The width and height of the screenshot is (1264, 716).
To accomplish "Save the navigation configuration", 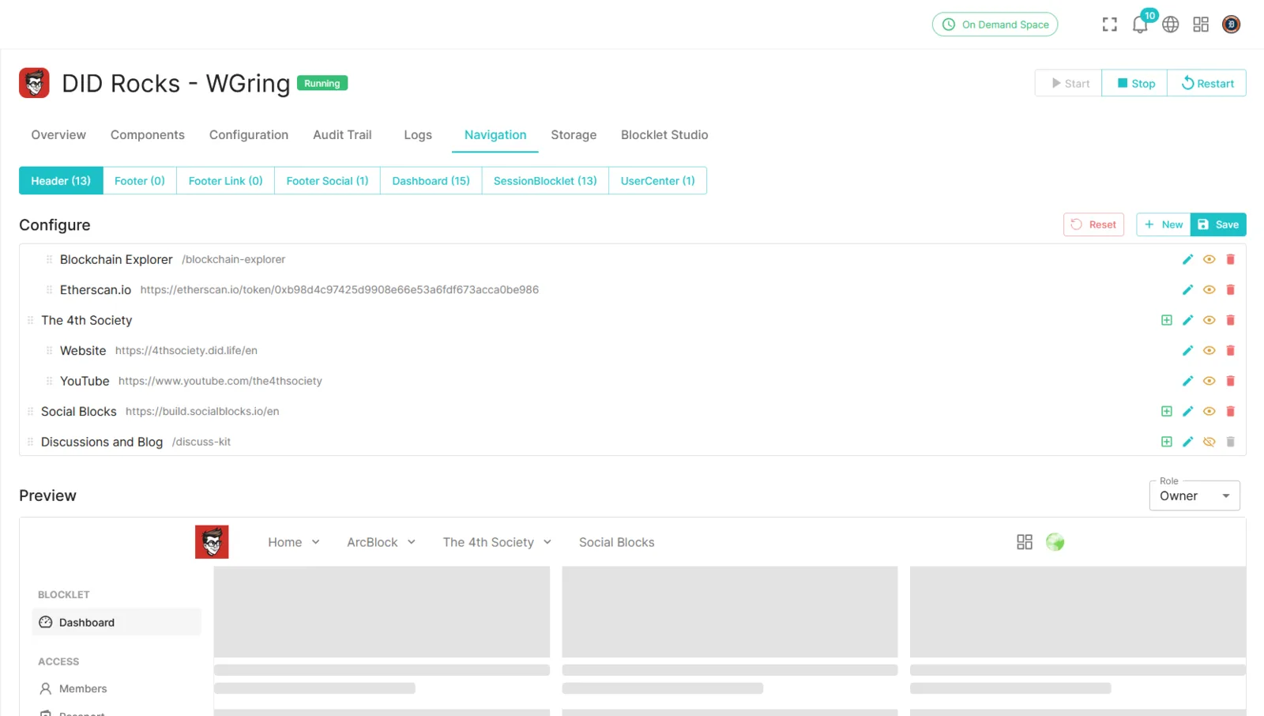I will tap(1218, 224).
